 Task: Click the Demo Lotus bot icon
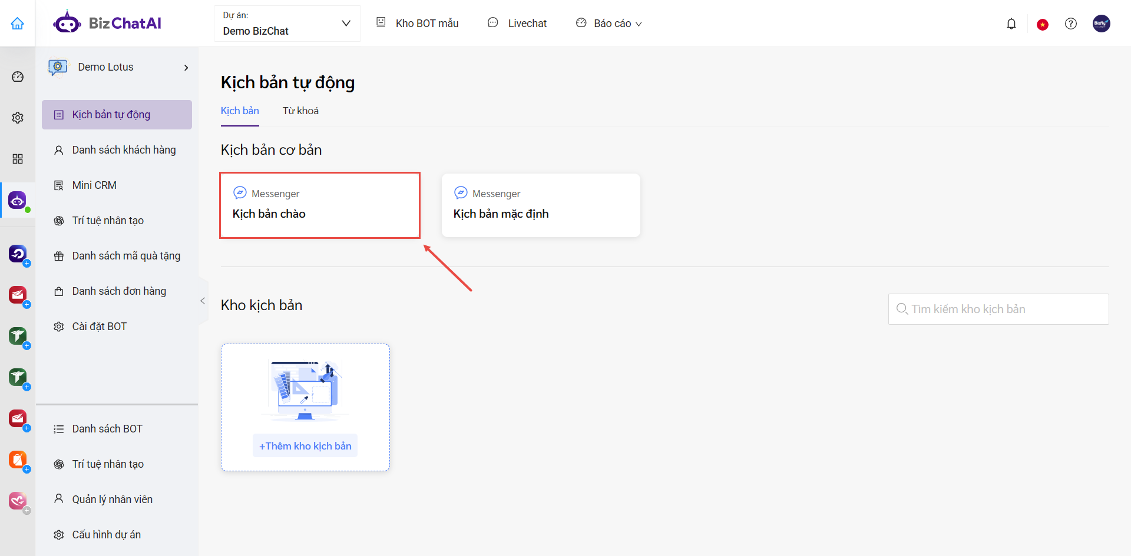pyautogui.click(x=58, y=67)
